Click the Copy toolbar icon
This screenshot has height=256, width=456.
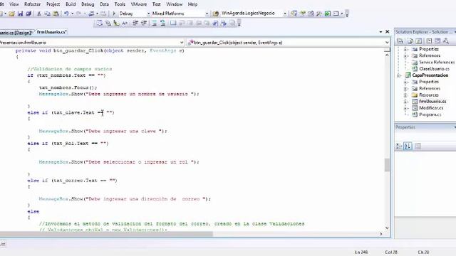[x=47, y=14]
